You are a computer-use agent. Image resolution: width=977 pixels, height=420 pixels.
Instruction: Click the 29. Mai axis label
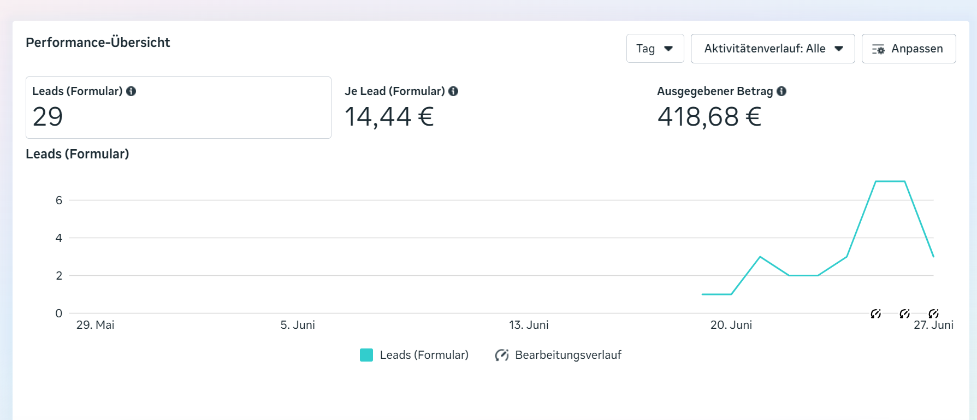click(x=95, y=325)
